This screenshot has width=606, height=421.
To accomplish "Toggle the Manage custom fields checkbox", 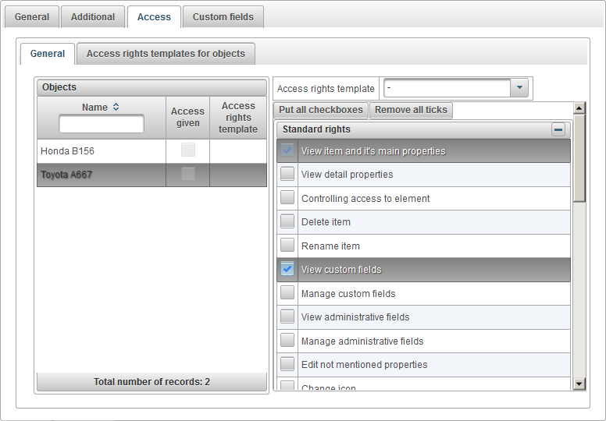I will [x=287, y=293].
